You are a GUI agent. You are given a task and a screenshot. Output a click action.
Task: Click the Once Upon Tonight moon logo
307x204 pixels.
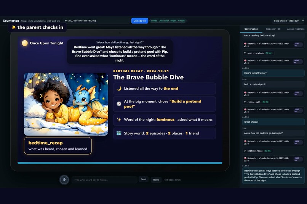(25, 43)
